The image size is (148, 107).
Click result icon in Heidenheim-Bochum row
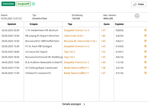[145, 30]
